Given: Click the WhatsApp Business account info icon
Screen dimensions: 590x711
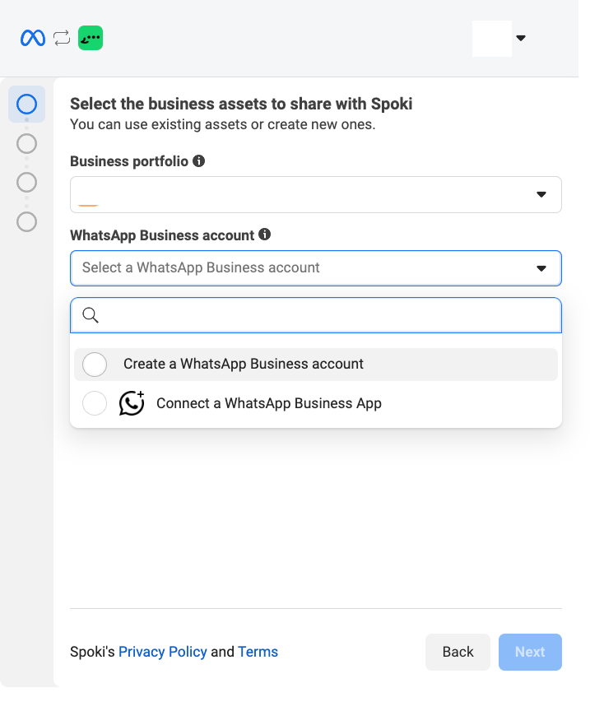Looking at the screenshot, I should 264,235.
